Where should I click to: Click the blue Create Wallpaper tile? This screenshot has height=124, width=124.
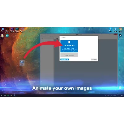tap(69, 46)
